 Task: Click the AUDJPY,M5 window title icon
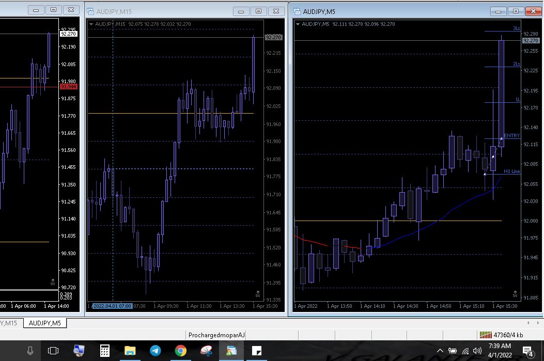297,11
